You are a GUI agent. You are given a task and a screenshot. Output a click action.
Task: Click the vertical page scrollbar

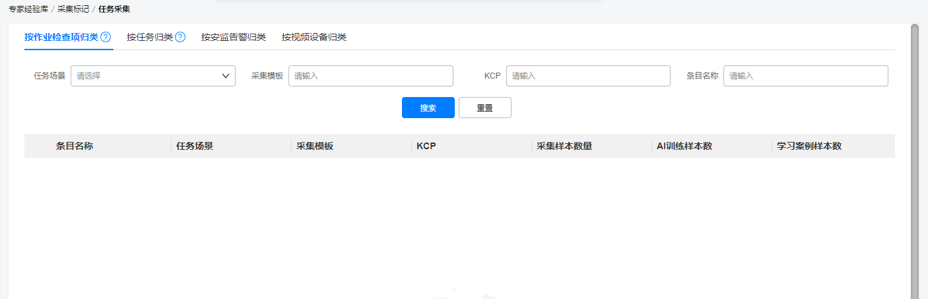914,162
